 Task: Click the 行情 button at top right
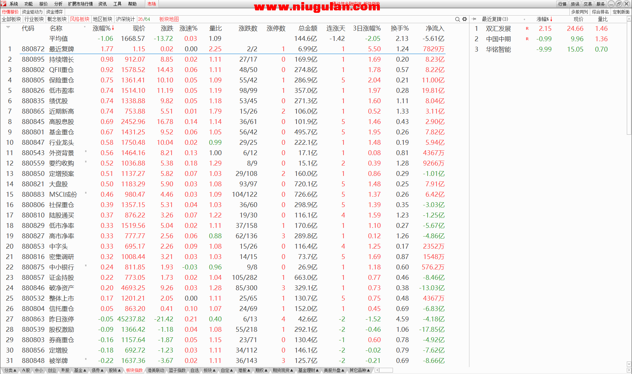[562, 4]
